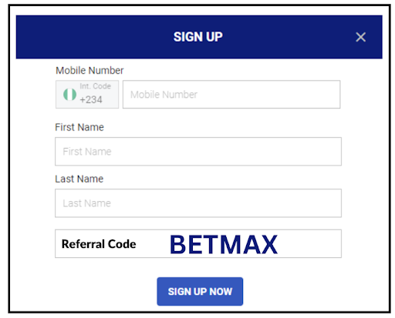Screen dimensions: 395x318
Task: Click the Last Name placeholder text
Action: point(87,203)
